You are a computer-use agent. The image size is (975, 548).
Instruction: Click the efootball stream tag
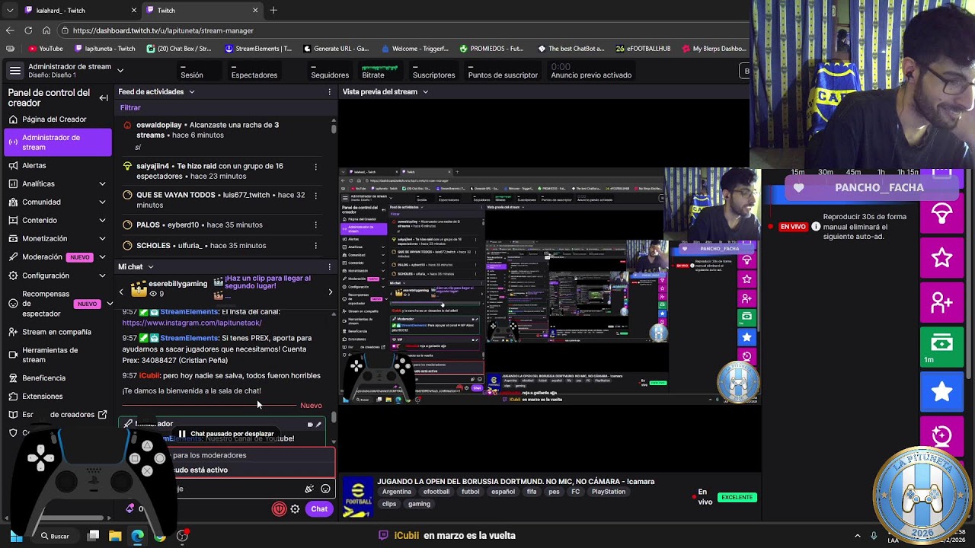(436, 492)
